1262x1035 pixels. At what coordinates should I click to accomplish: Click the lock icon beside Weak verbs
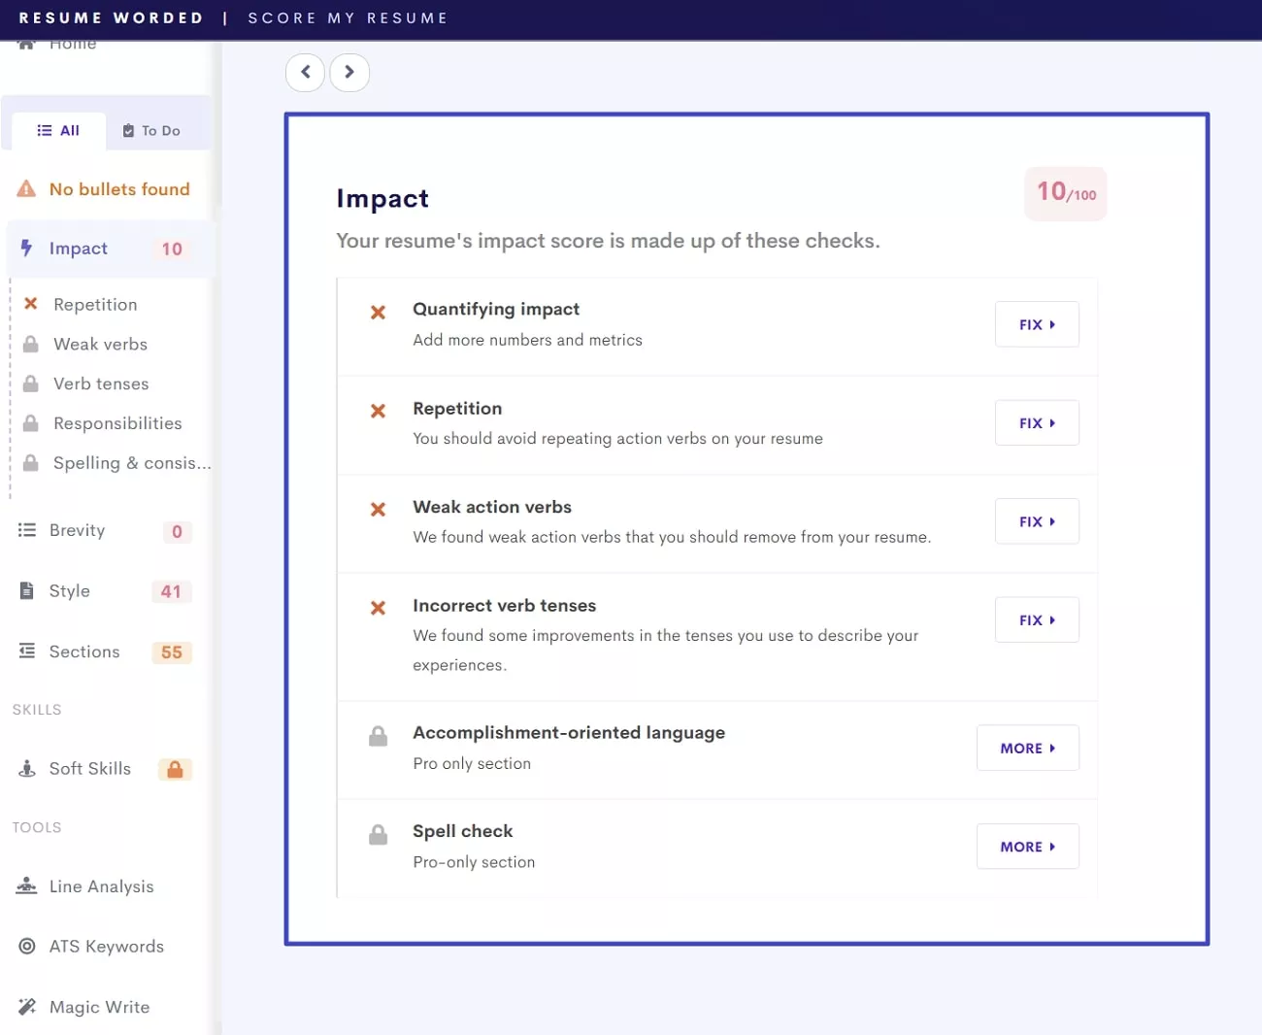[31, 344]
